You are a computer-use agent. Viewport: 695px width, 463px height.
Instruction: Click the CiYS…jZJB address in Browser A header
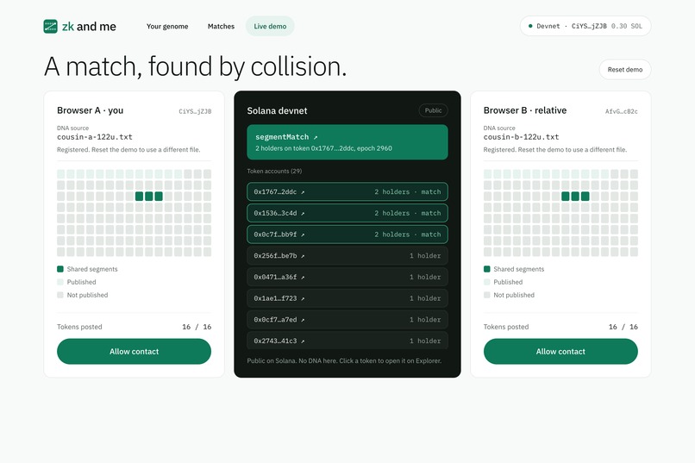pos(195,111)
